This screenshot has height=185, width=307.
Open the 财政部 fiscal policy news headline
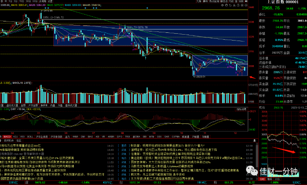168,146
